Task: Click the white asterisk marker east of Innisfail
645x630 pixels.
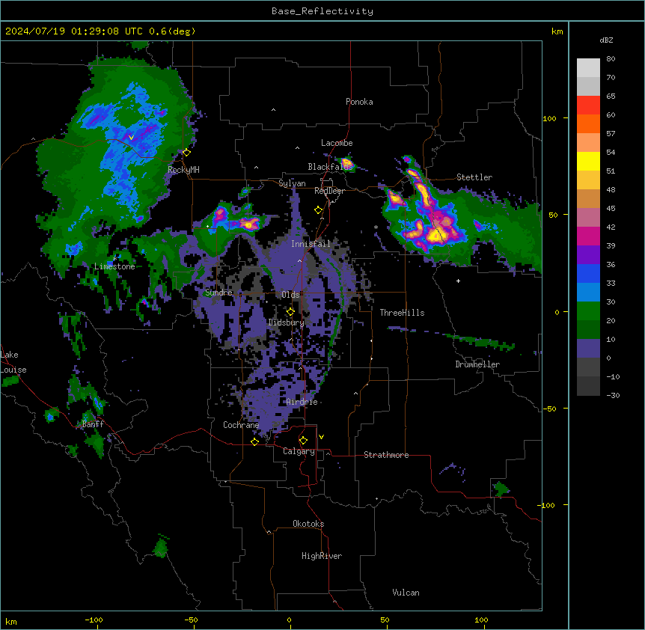Action: 376,227
